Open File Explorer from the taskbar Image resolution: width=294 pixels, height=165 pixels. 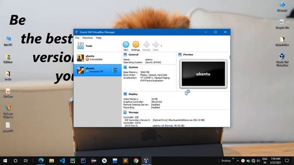[x=51, y=161]
